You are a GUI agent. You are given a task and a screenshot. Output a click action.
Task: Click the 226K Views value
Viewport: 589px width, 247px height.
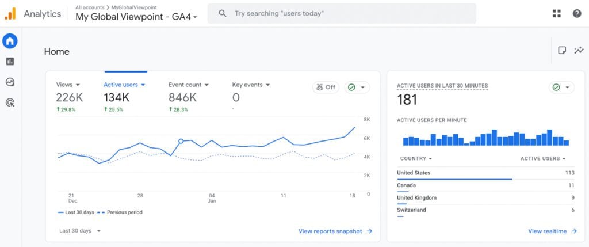pos(70,98)
